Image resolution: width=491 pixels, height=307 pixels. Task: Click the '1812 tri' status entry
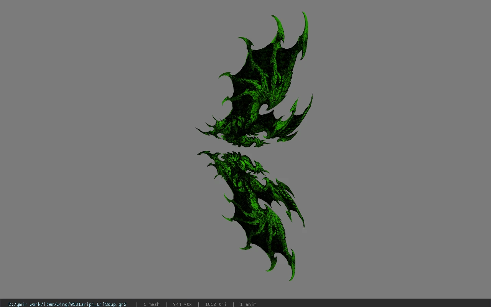click(216, 304)
